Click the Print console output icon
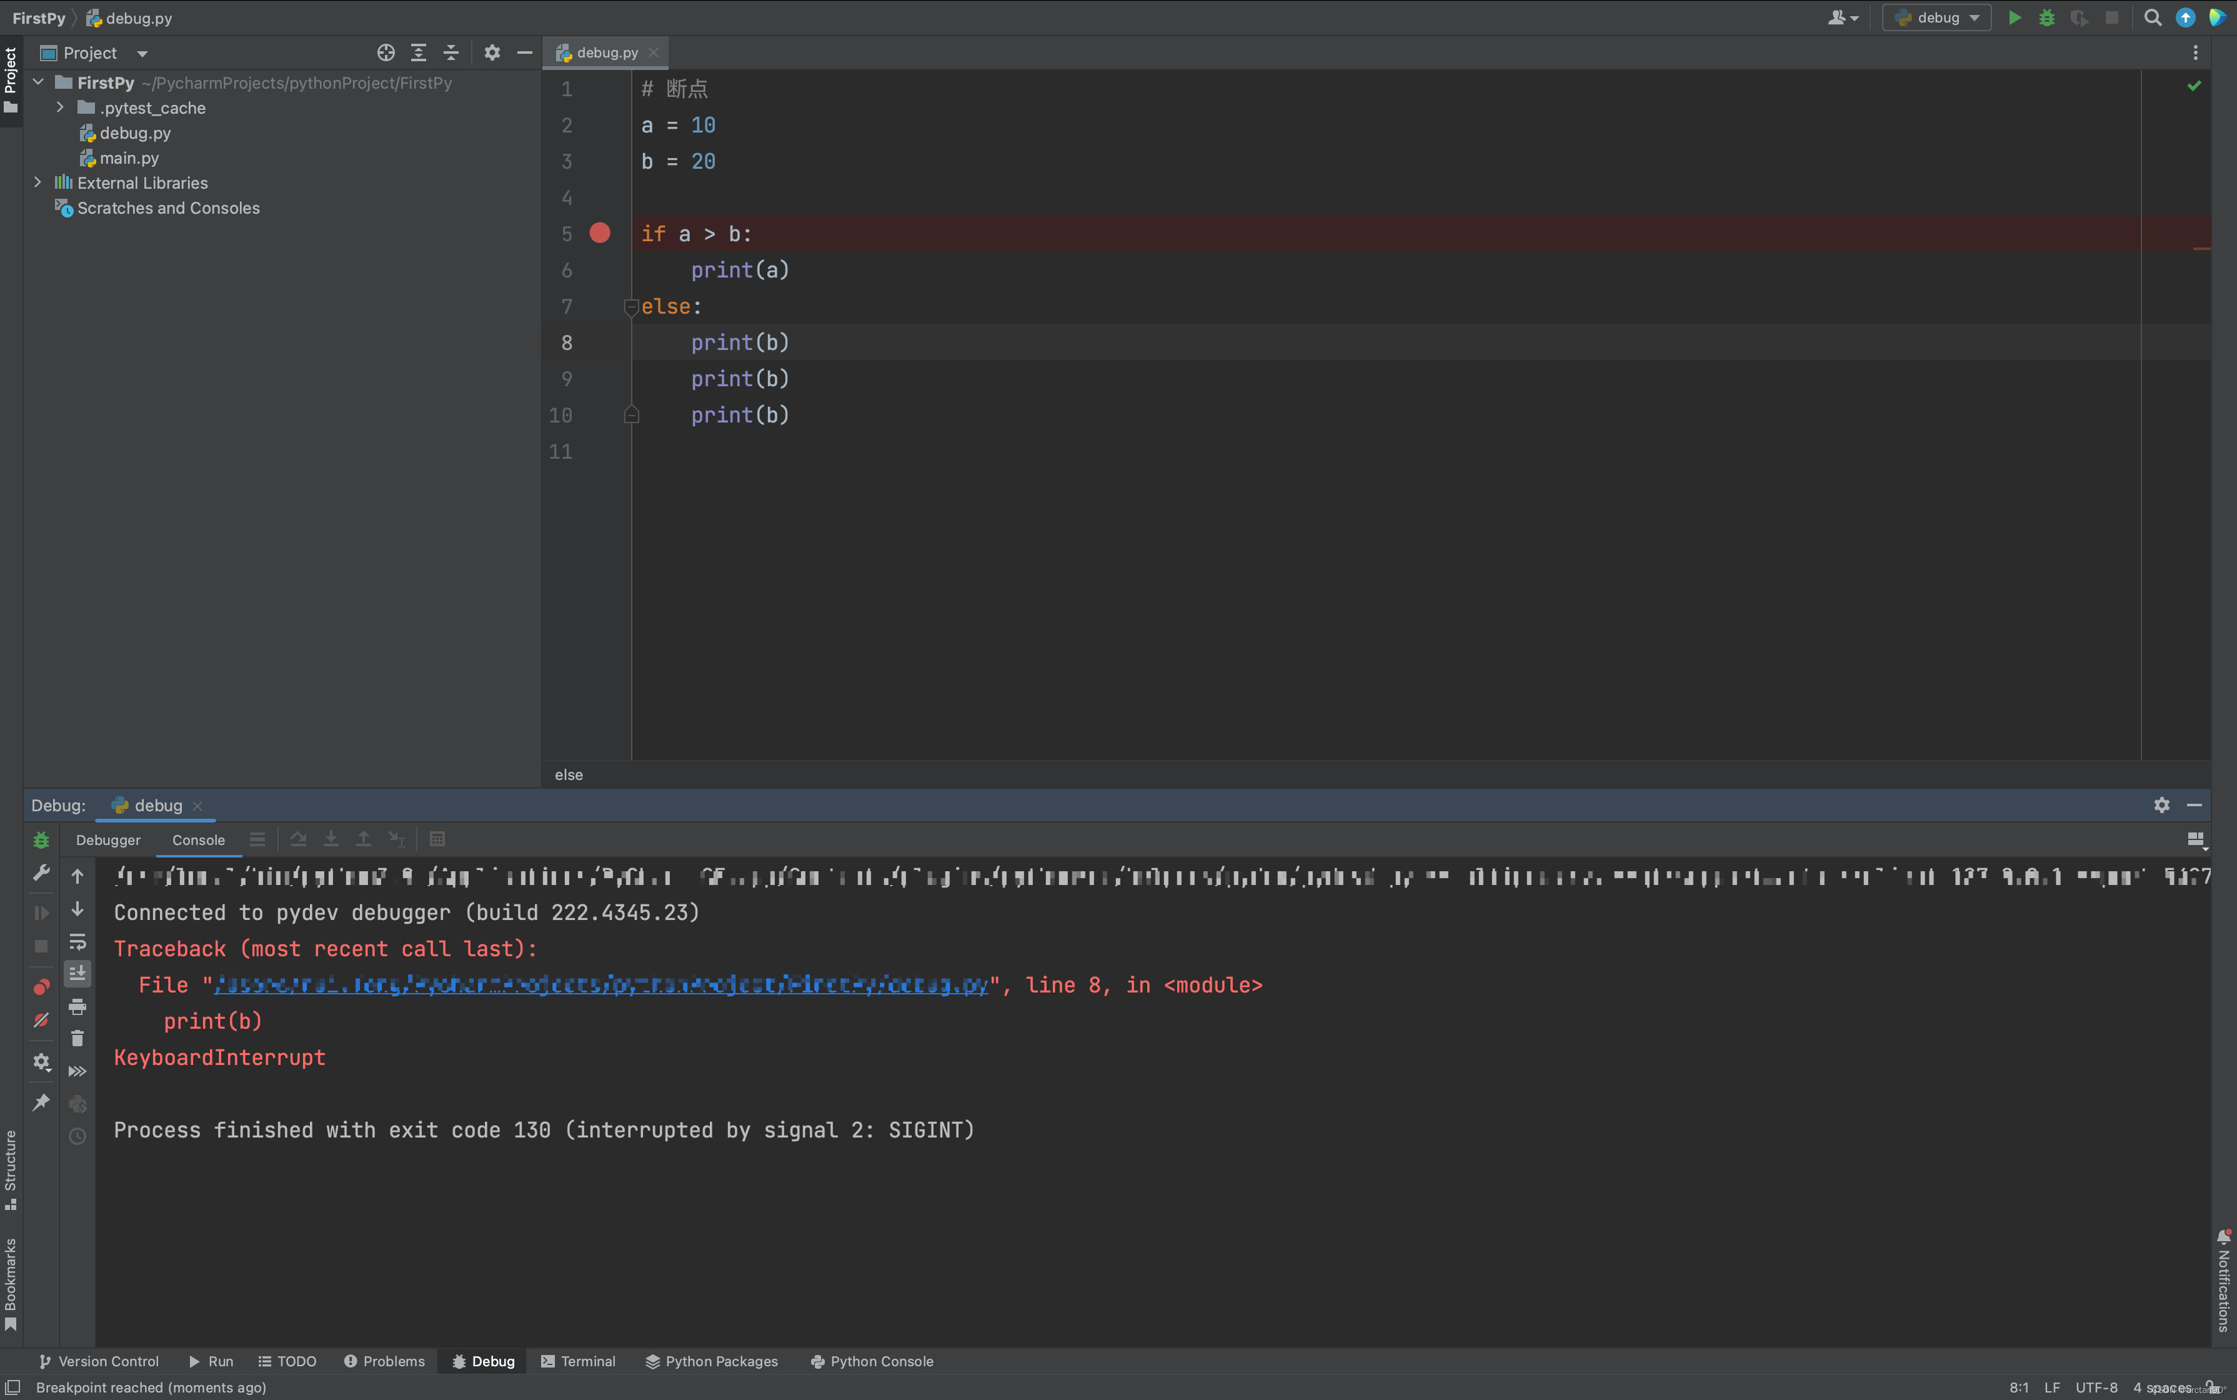2237x1400 pixels. [x=77, y=1006]
